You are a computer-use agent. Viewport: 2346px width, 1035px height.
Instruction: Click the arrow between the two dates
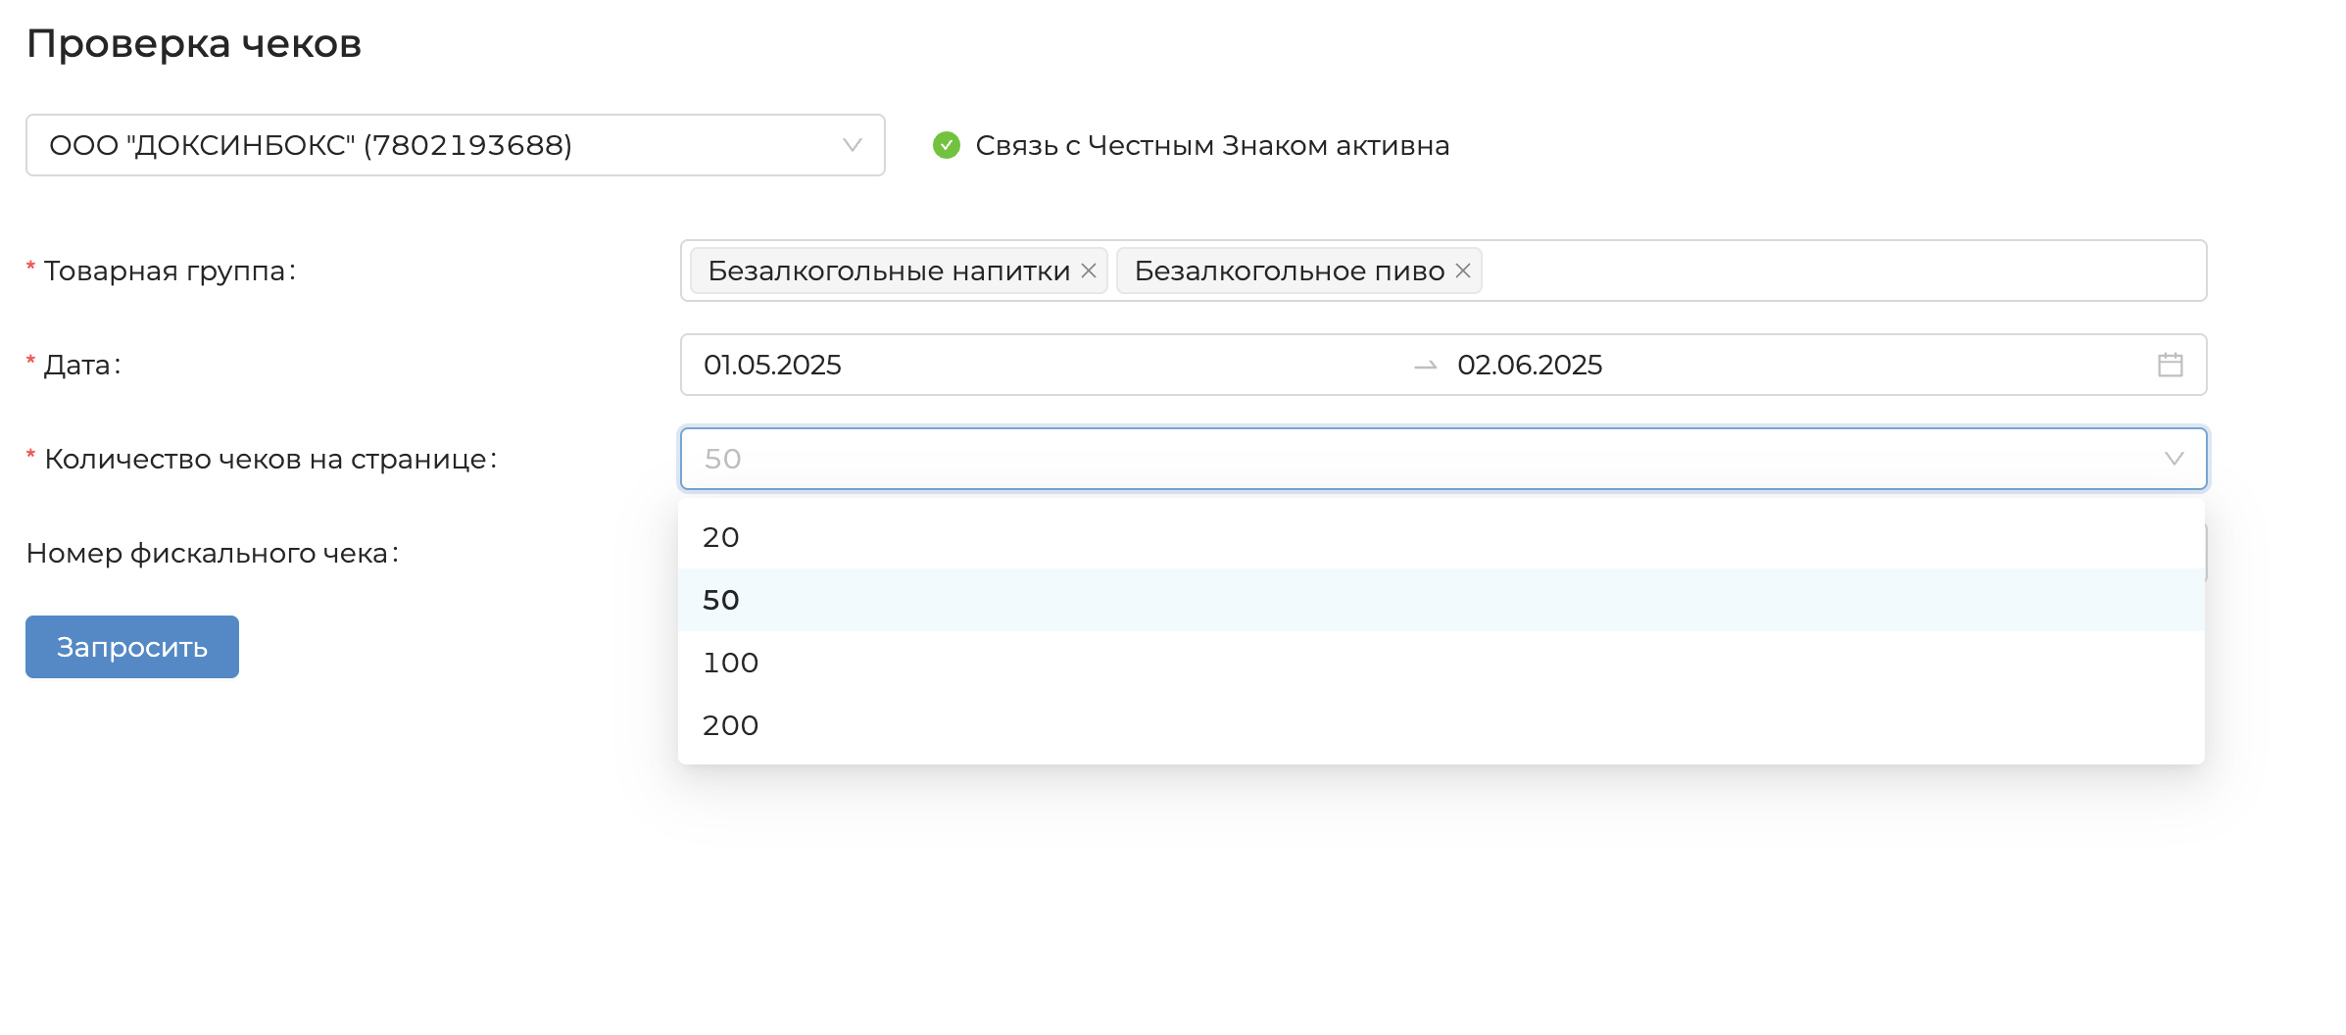click(1425, 366)
